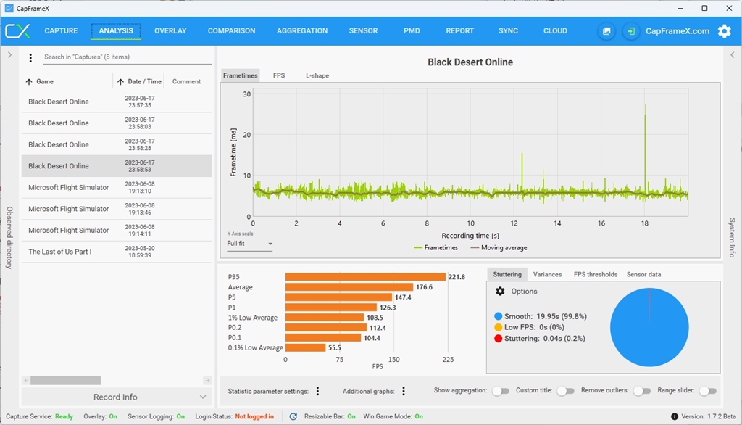Toggle Frametimes legend entry
Screen dimensions: 742x425
click(435, 248)
